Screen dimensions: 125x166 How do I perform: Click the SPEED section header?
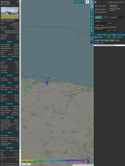pyautogui.click(x=10, y=92)
